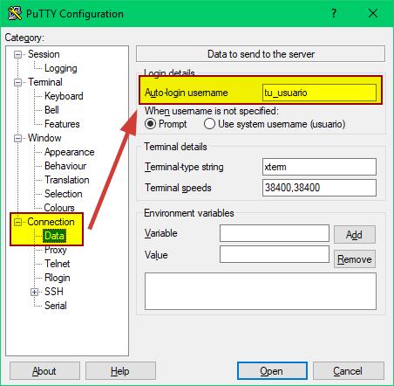This screenshot has height=386, width=394.
Task: Open the Appearance category
Action: pyautogui.click(x=70, y=152)
